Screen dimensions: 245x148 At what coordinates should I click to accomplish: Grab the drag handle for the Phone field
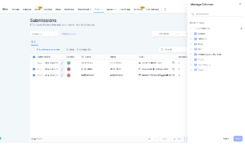pos(191,60)
